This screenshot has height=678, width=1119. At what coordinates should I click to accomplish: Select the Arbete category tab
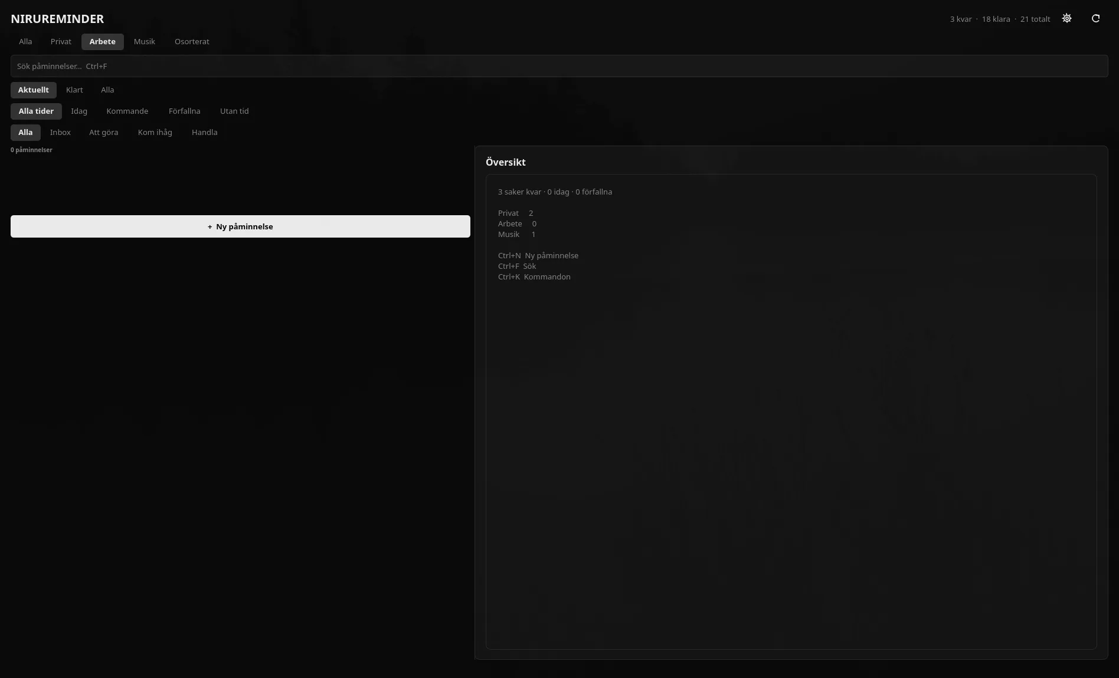point(103,42)
